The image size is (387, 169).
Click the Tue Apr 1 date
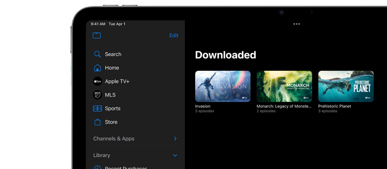[117, 24]
